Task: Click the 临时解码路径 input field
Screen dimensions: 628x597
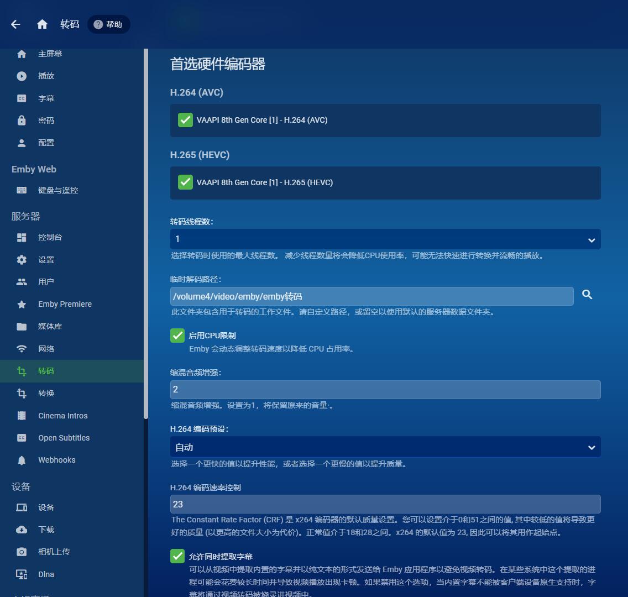Action: (371, 296)
